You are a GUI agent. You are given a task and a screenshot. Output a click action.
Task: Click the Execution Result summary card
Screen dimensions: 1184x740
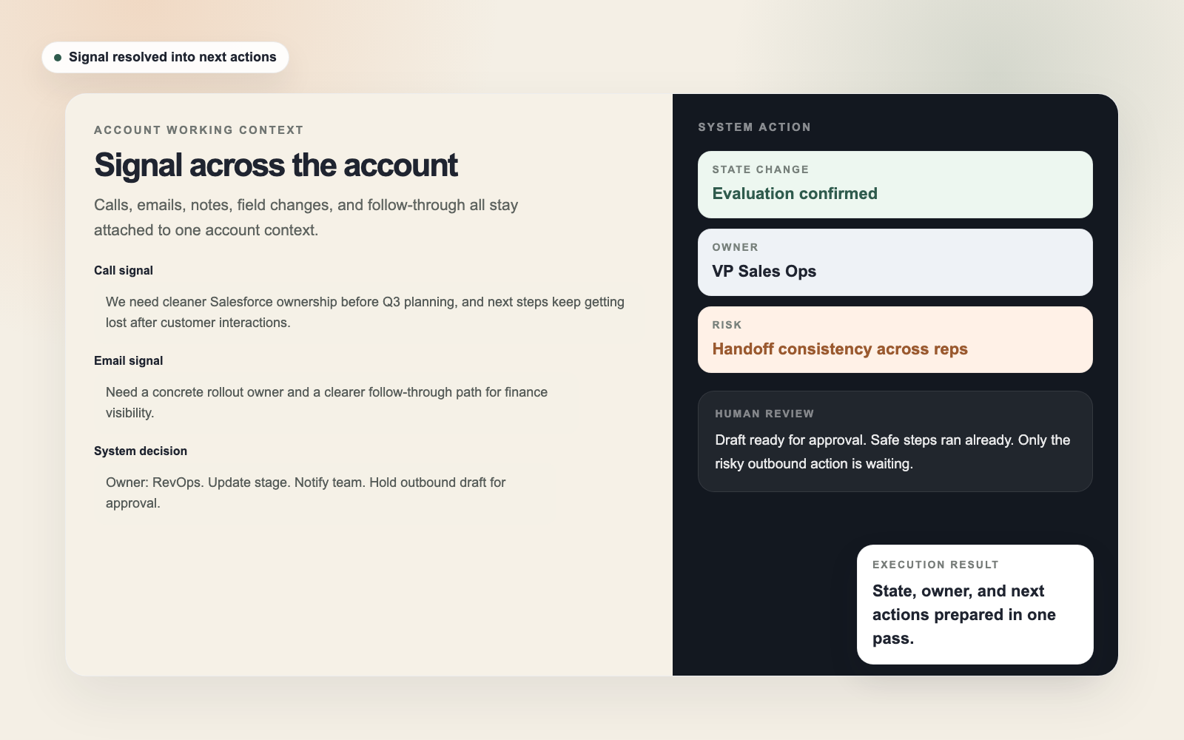(975, 605)
